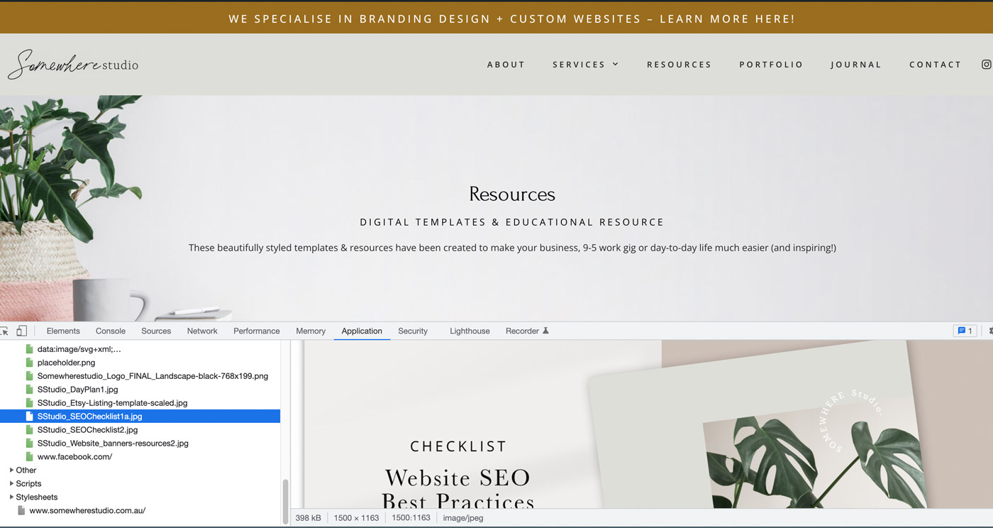Open the Portfolio nav link
This screenshot has width=993, height=528.
(x=772, y=65)
